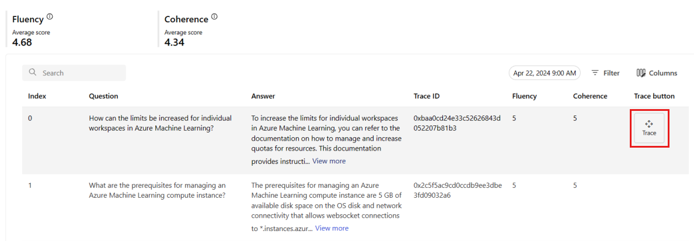Open the Filter options
Viewport: 694px width, 241px height.
click(x=605, y=73)
